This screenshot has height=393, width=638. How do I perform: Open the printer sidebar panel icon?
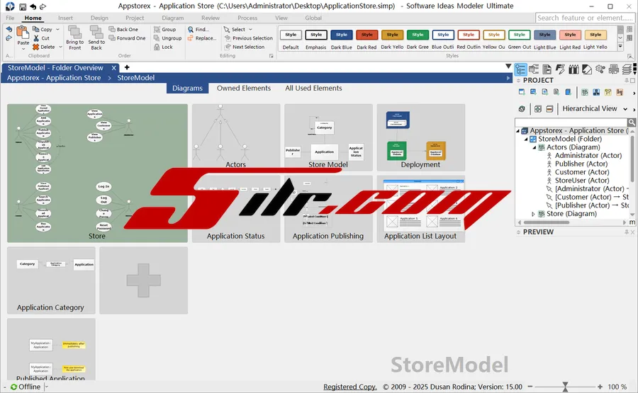(614, 69)
